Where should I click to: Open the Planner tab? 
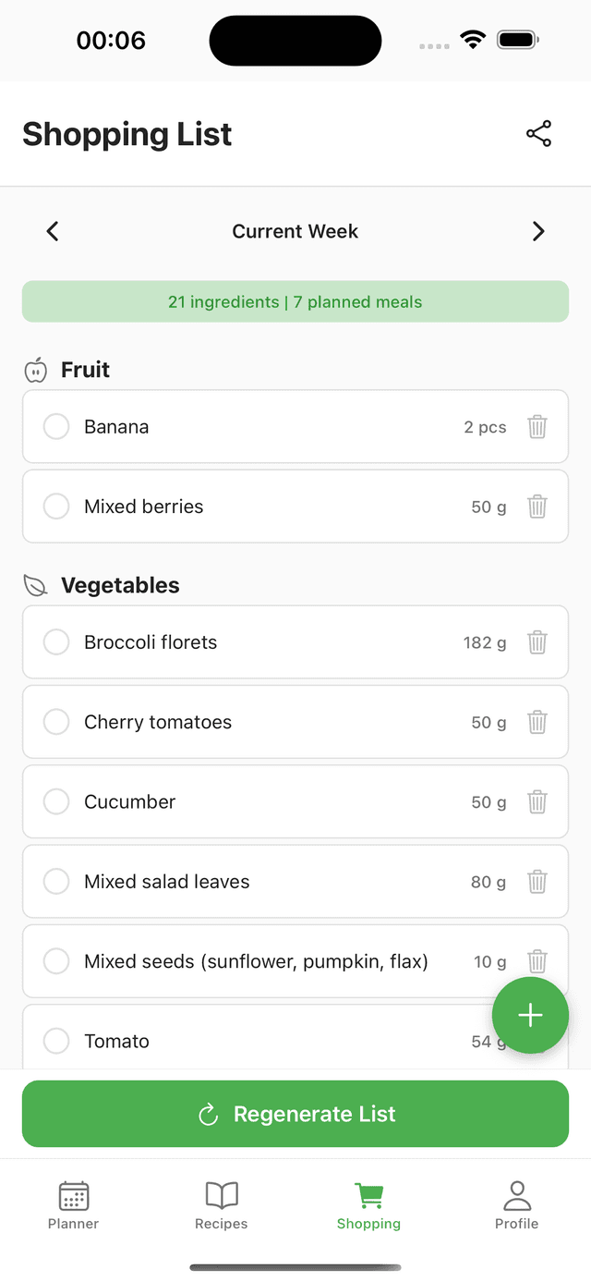[x=74, y=1205]
